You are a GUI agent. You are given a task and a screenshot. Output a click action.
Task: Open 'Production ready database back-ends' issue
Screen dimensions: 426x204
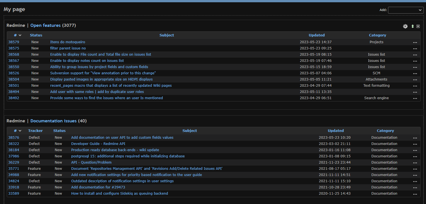coord(115,150)
